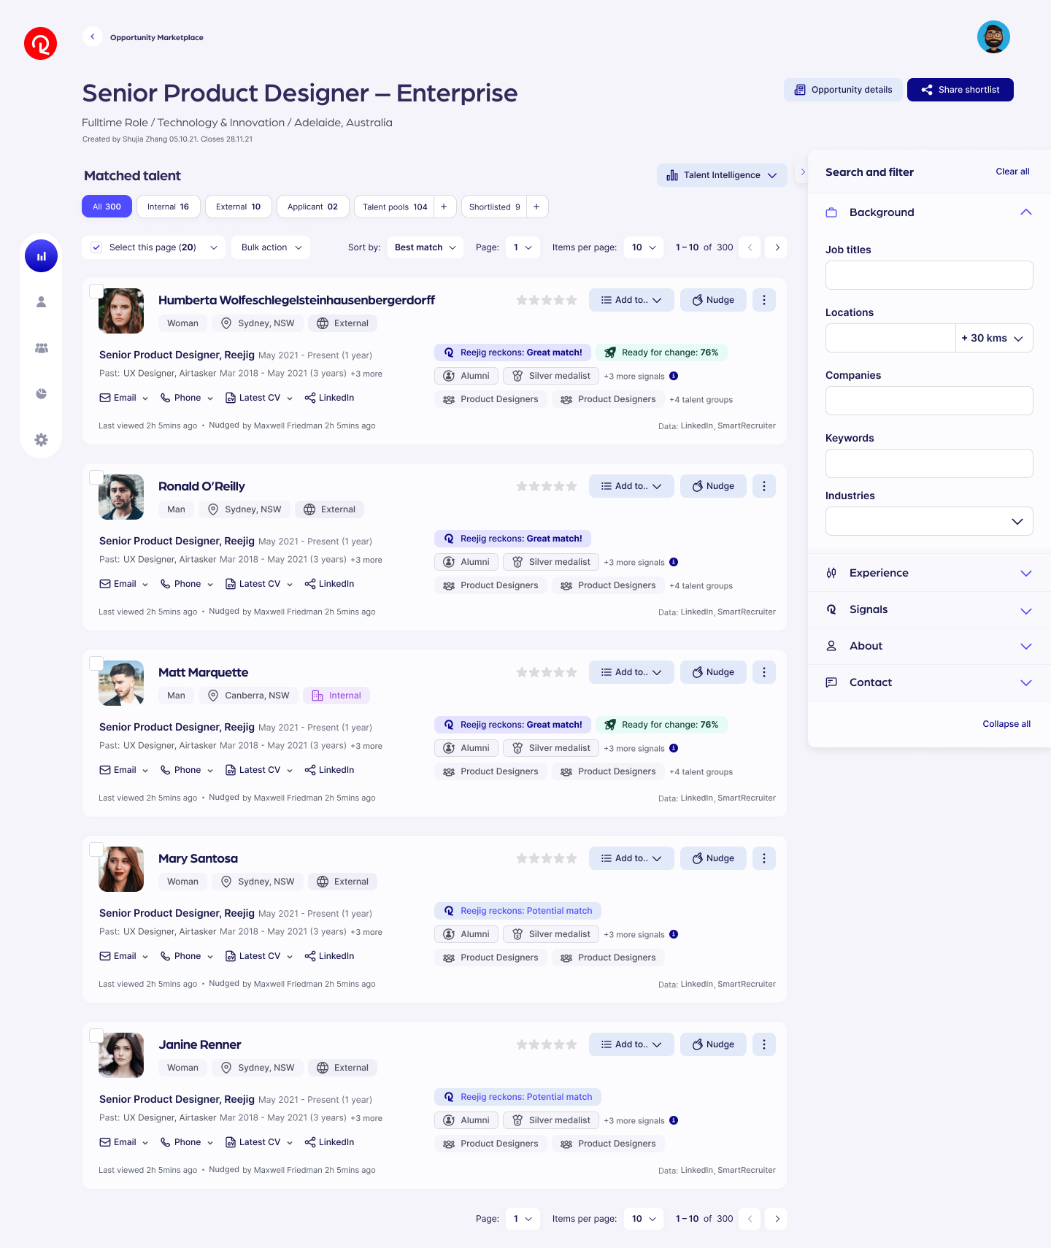Open the settings gear sidebar icon
Image resolution: width=1051 pixels, height=1248 pixels.
click(41, 439)
